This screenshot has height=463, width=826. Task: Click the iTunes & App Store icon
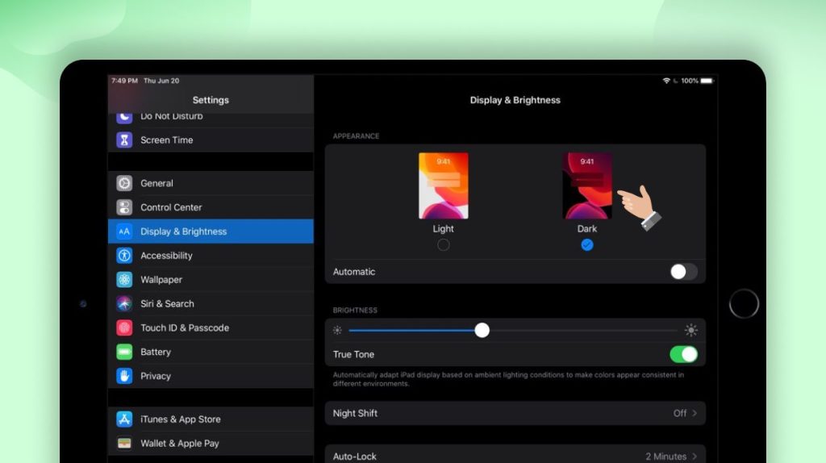[x=124, y=419]
